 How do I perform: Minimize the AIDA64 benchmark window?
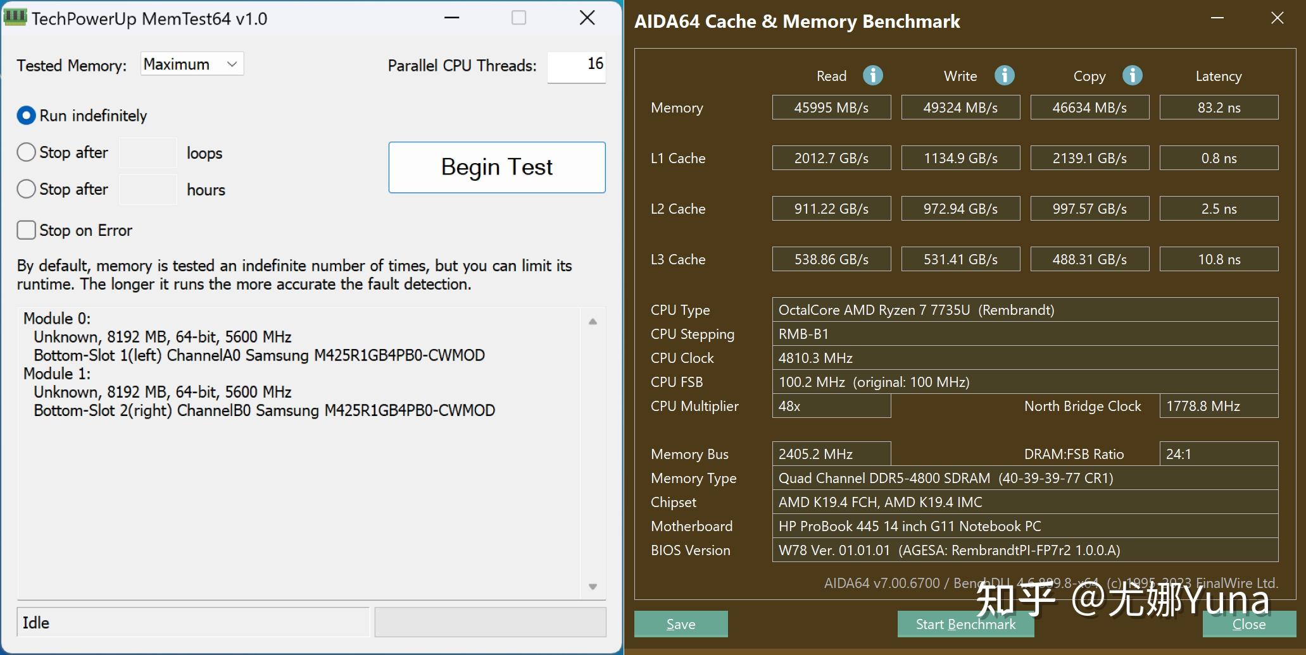tap(1217, 18)
